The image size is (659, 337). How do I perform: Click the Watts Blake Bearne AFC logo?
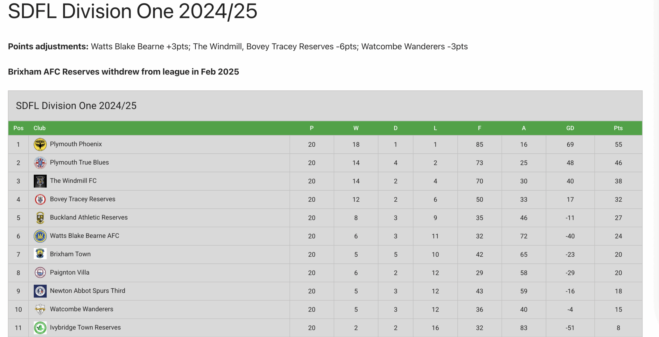[40, 236]
